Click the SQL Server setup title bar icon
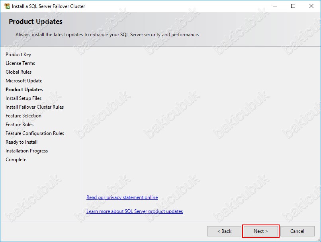This screenshot has height=242, width=321. pyautogui.click(x=7, y=6)
